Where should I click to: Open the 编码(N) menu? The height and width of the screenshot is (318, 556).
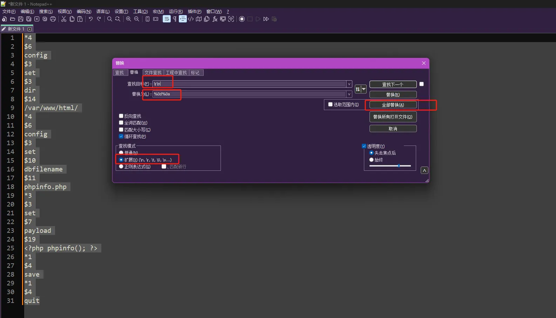pos(84,12)
